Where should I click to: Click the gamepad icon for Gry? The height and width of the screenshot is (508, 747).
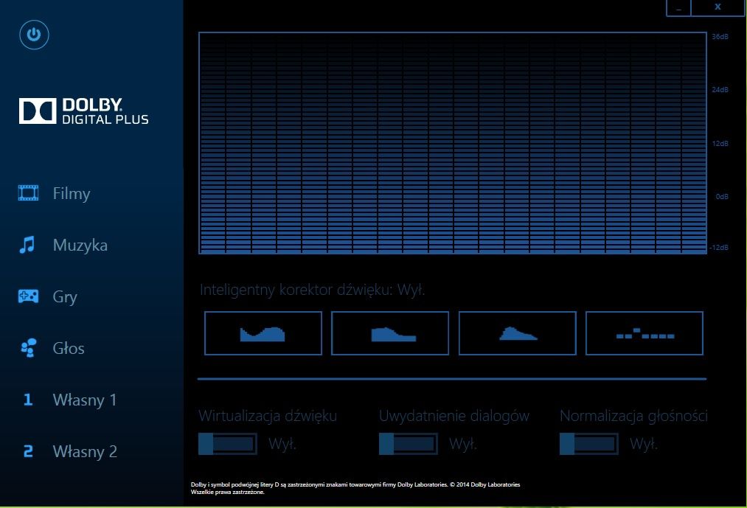pyautogui.click(x=28, y=296)
